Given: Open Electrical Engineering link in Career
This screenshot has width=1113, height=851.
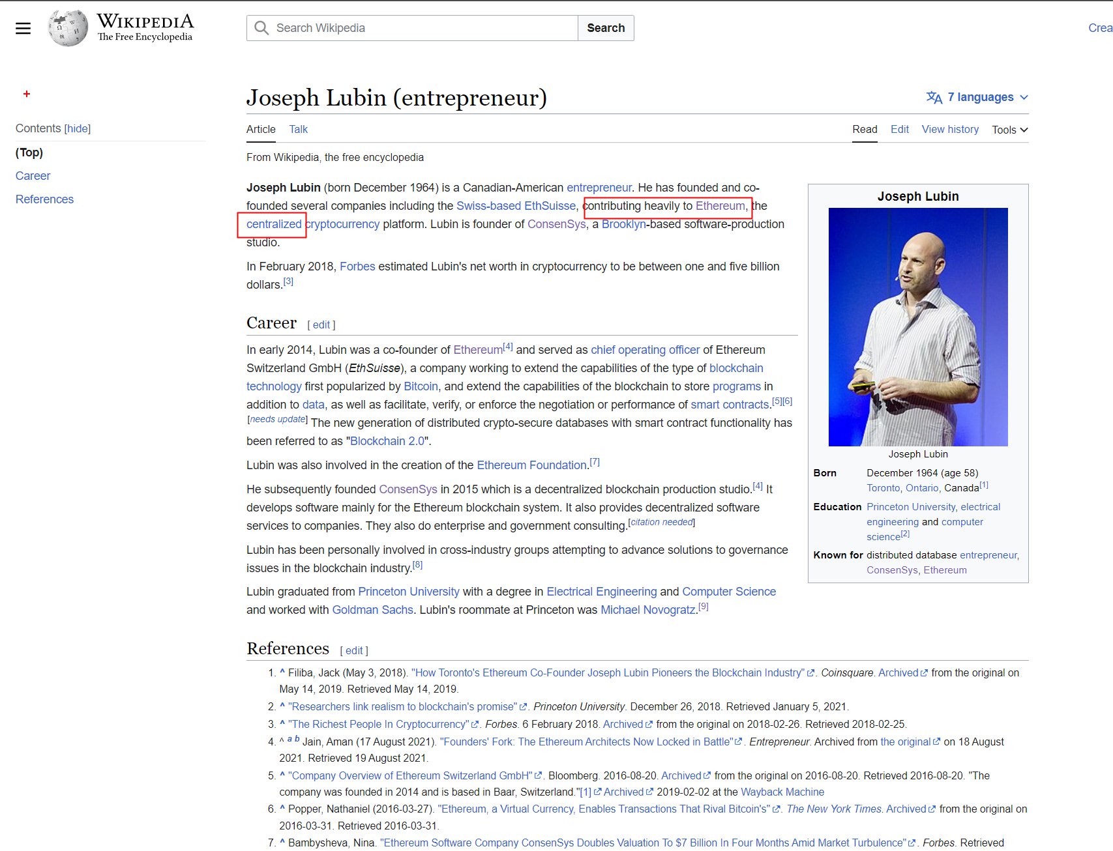Looking at the screenshot, I should click(601, 592).
